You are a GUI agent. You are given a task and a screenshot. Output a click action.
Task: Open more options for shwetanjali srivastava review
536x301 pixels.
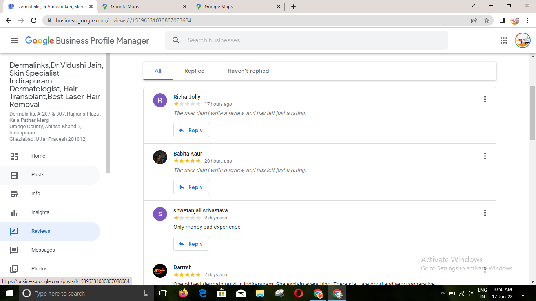coord(485,213)
